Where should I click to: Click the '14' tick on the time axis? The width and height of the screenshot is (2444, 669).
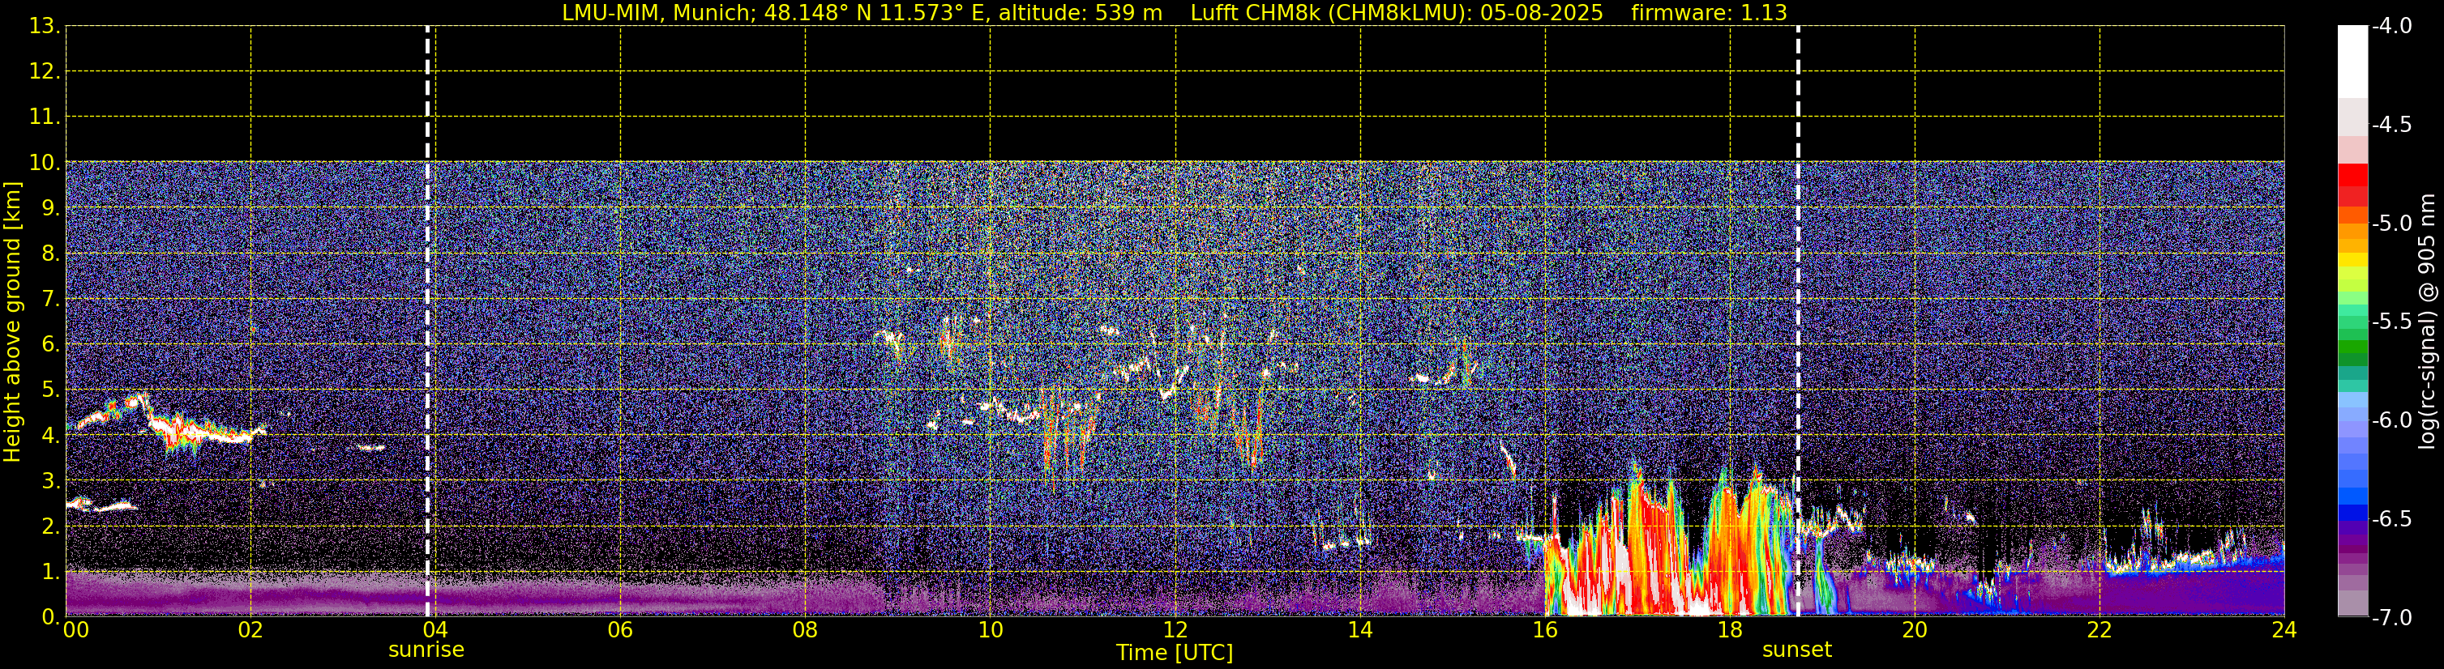click(1360, 630)
